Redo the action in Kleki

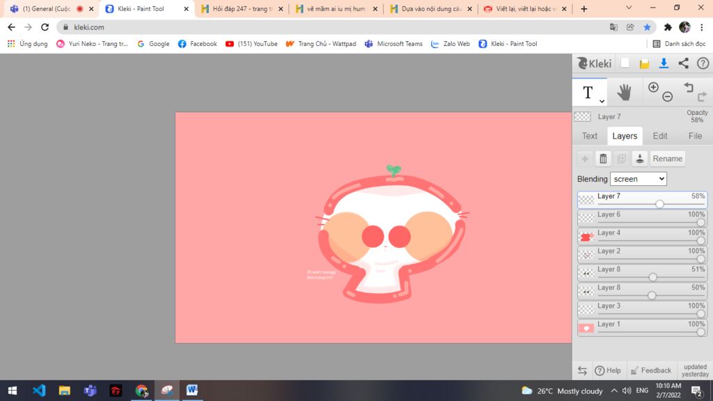coord(703,96)
